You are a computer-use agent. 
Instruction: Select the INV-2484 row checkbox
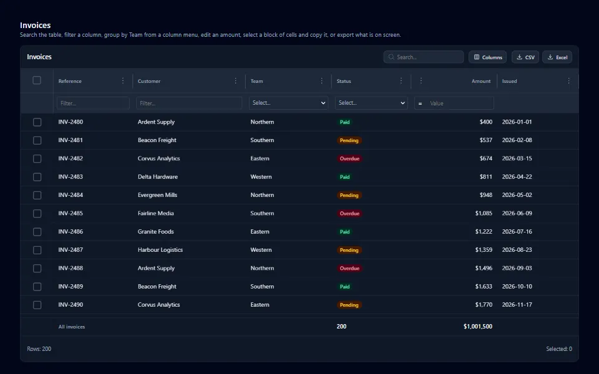37,195
